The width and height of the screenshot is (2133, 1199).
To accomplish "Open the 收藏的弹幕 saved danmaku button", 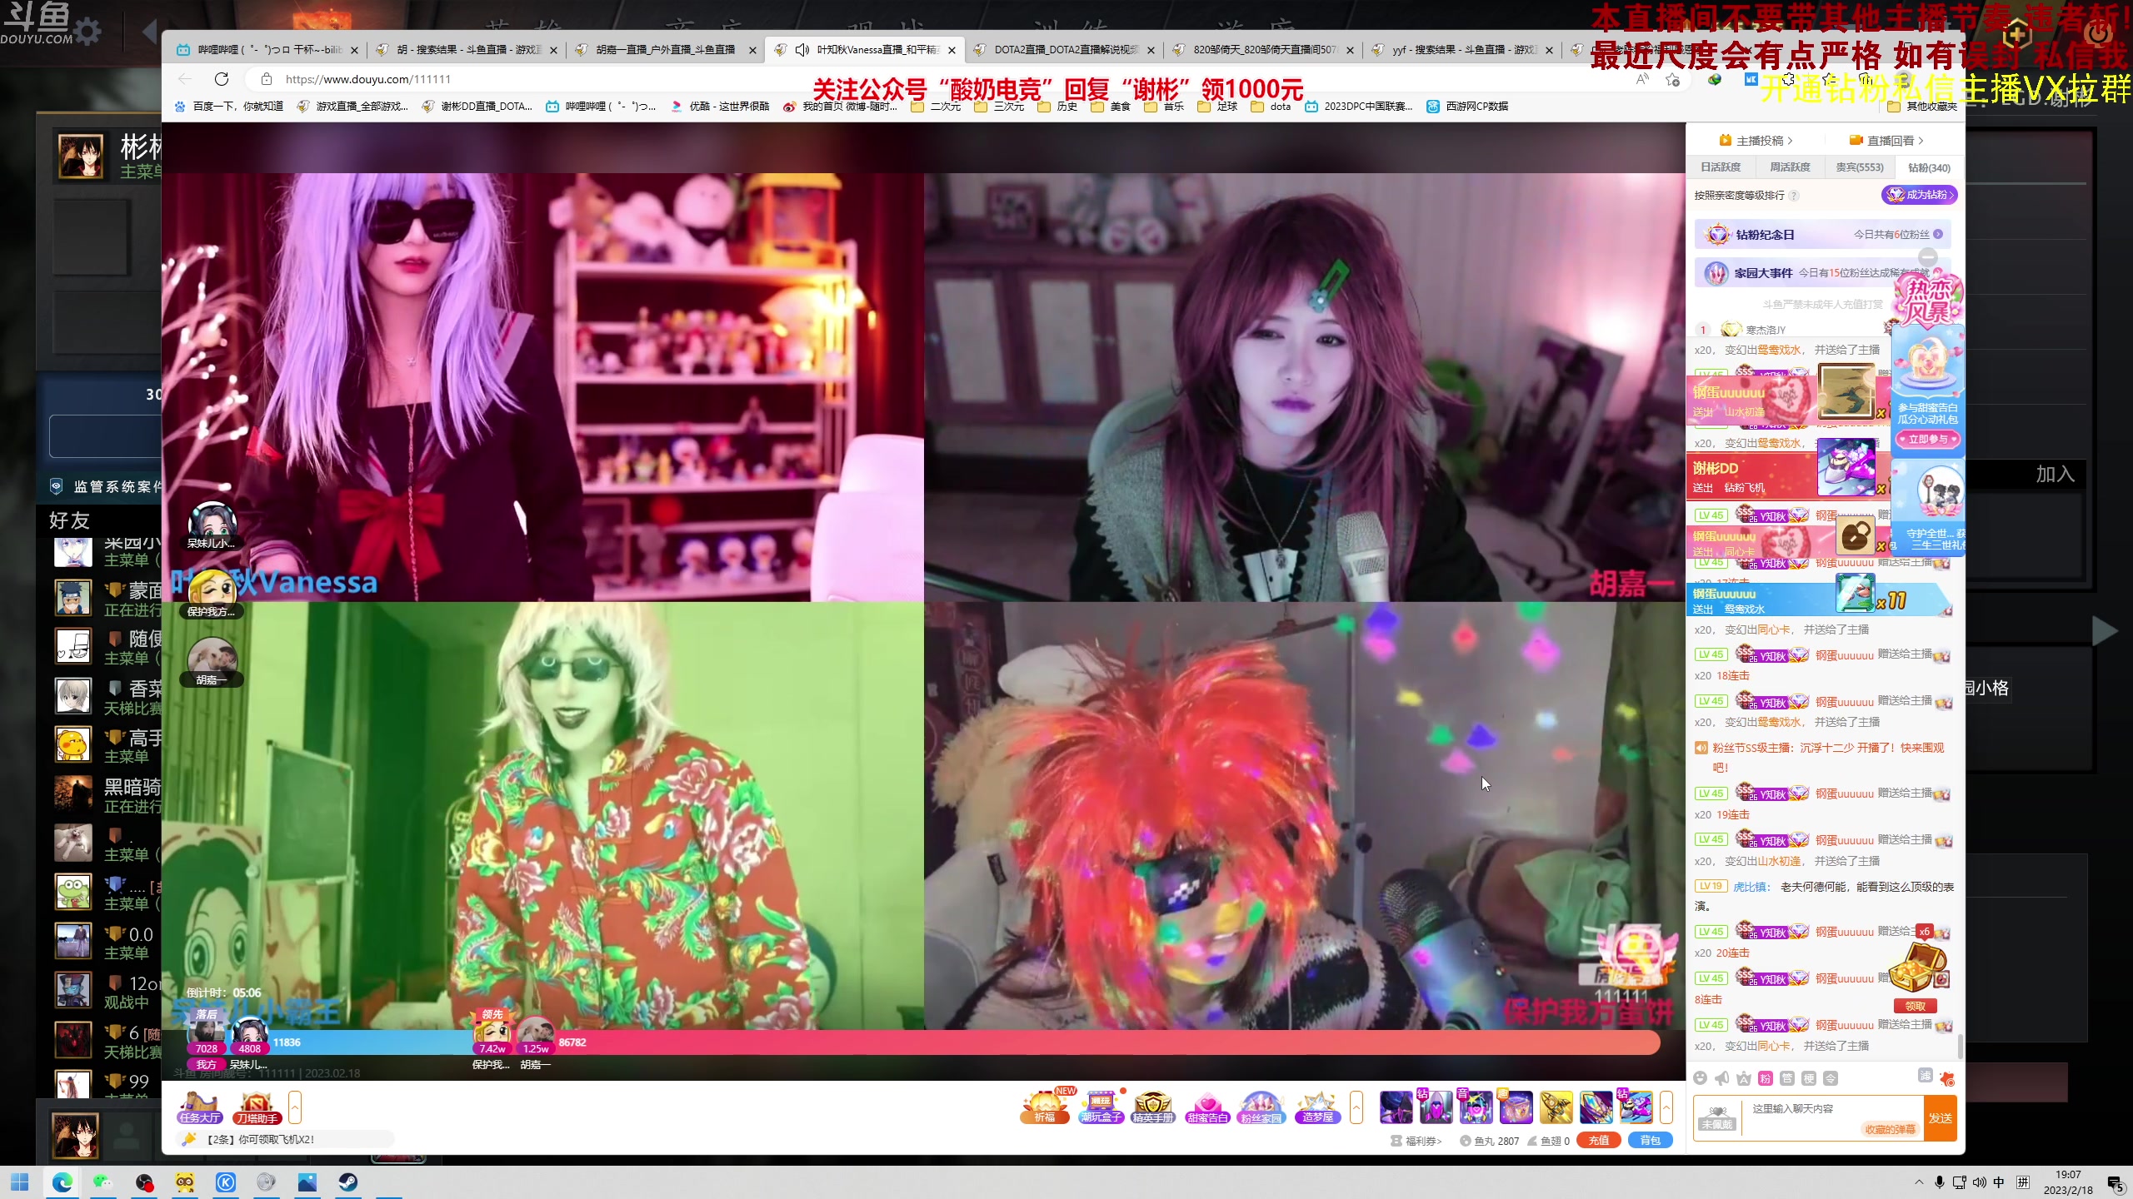I will coord(1891,1130).
